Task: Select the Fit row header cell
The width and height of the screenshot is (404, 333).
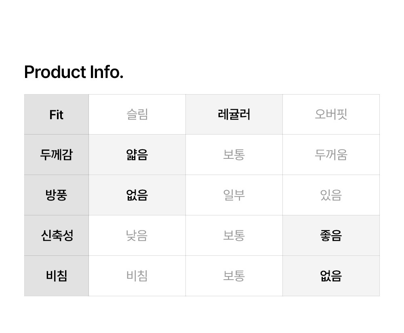Action: 57,115
